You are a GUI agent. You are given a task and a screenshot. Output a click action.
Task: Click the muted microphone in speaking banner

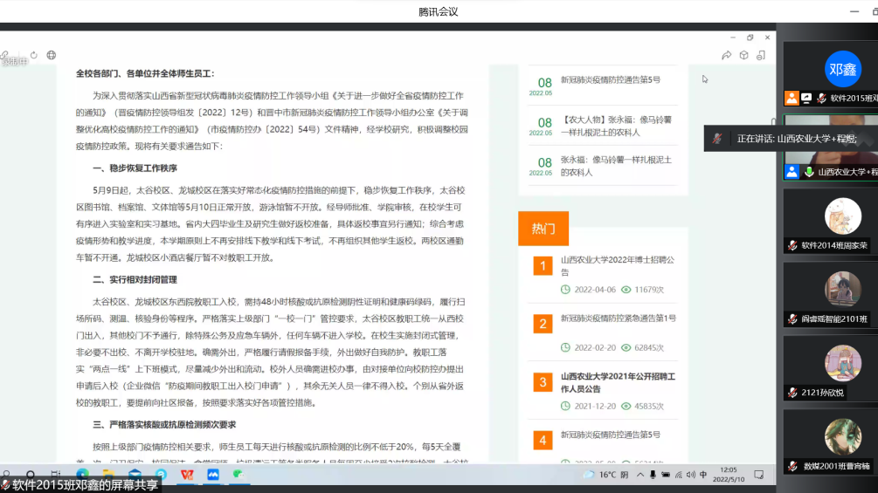pyautogui.click(x=717, y=139)
